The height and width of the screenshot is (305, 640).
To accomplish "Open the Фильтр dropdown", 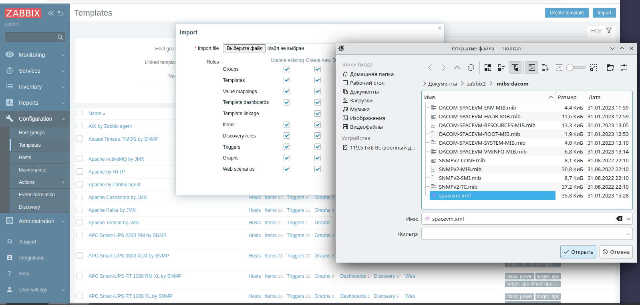I will [x=628, y=234].
